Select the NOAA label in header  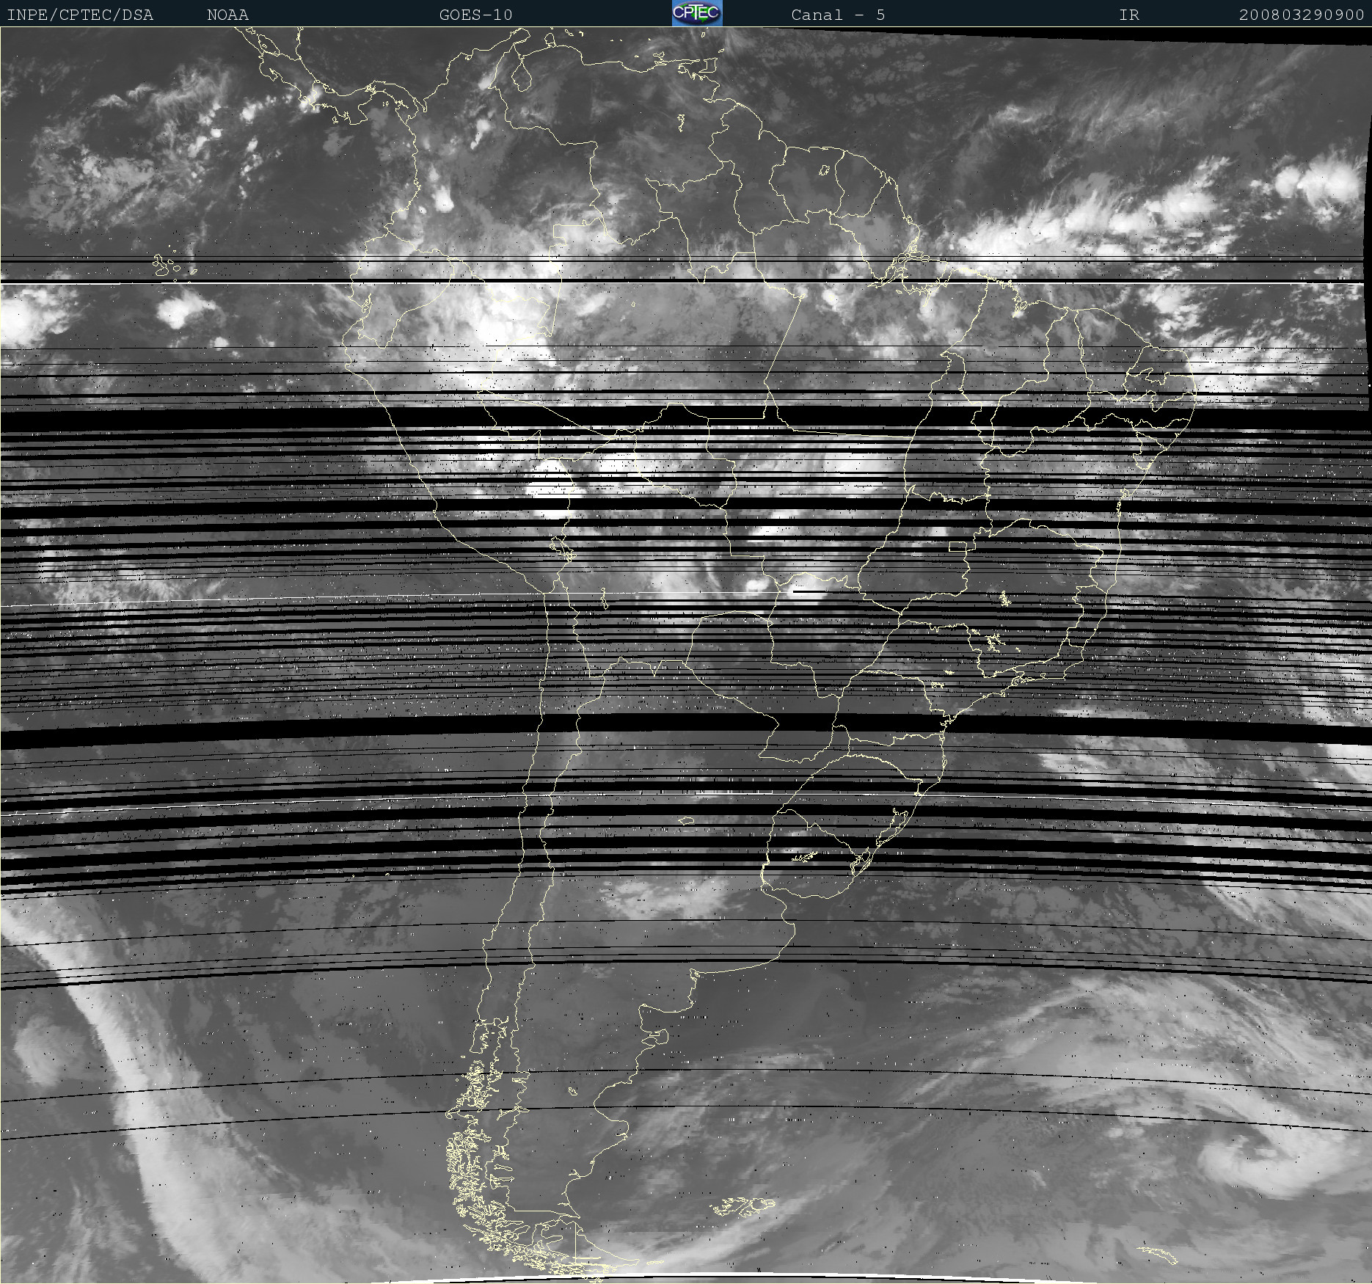227,15
